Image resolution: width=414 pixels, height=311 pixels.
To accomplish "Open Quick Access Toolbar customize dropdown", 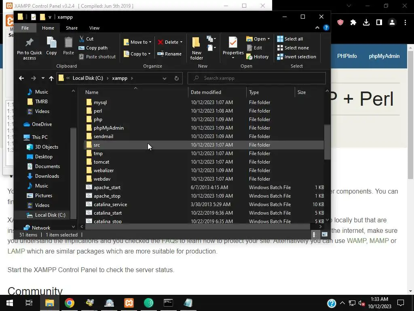I will point(50,17).
